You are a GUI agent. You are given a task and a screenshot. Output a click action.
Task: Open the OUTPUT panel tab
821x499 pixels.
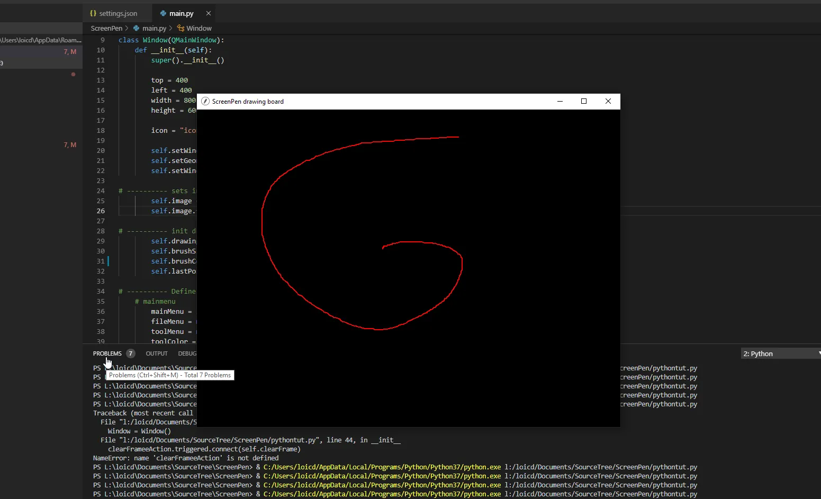157,353
